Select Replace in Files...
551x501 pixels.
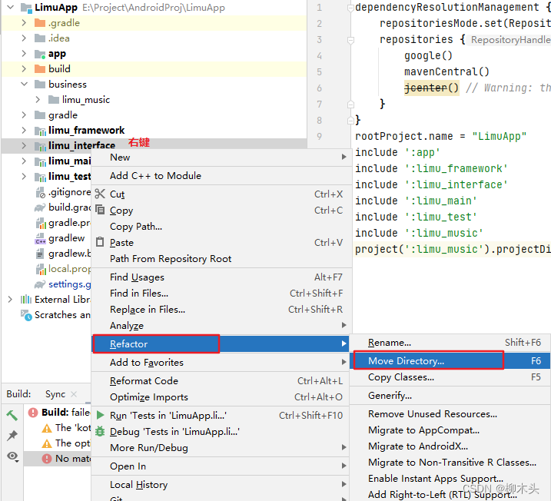point(222,310)
